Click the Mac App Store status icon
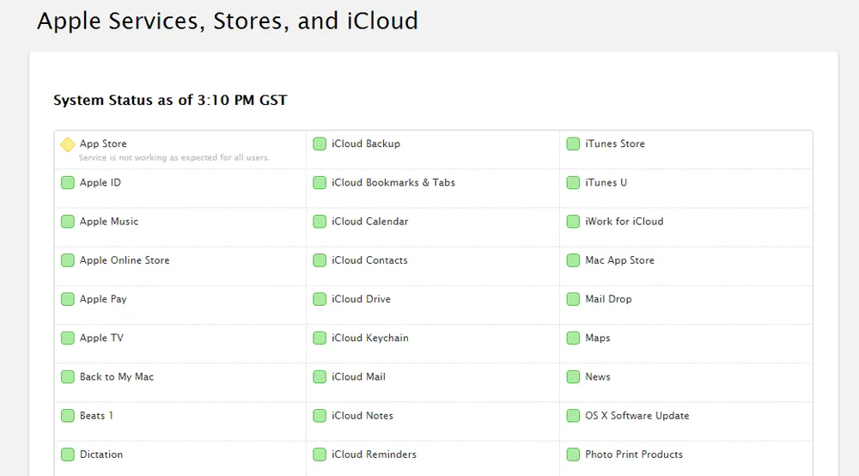859x476 pixels. tap(573, 260)
